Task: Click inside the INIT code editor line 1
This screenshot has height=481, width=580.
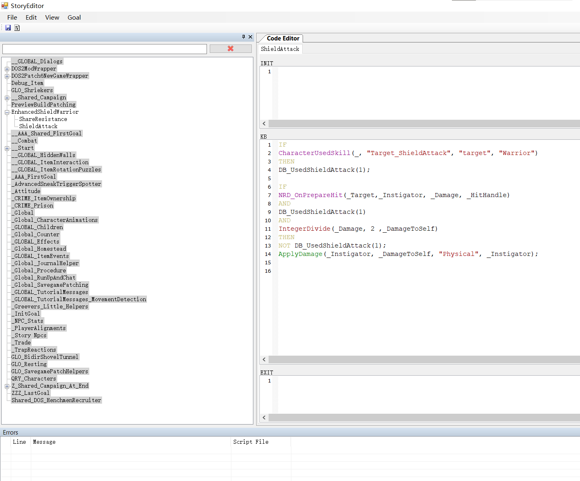Action: point(428,72)
